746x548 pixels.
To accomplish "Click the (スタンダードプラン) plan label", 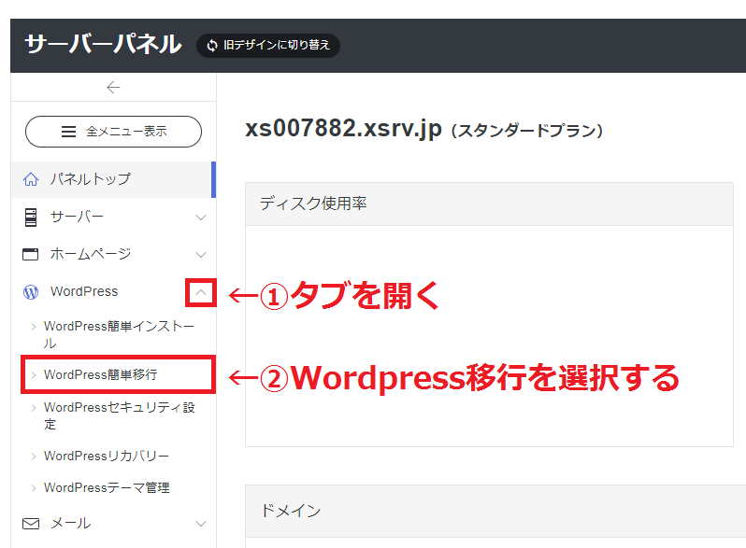I will coord(527,131).
